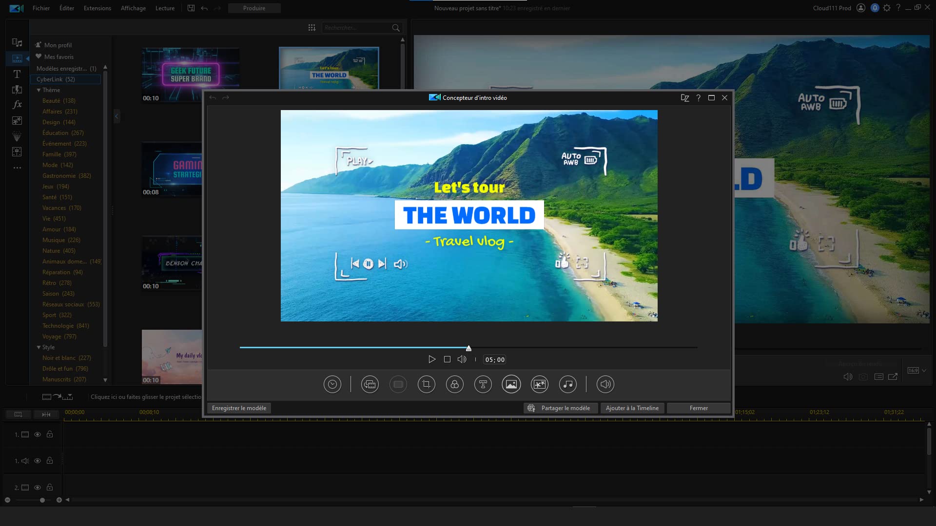The height and width of the screenshot is (526, 936).
Task: Click the replace background media icon
Action: click(x=370, y=384)
